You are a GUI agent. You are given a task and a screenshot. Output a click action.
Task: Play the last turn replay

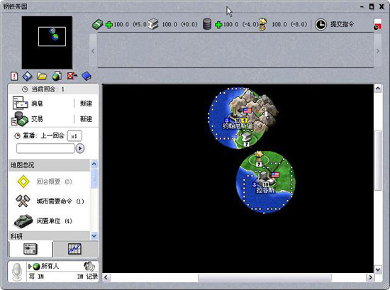(80, 148)
